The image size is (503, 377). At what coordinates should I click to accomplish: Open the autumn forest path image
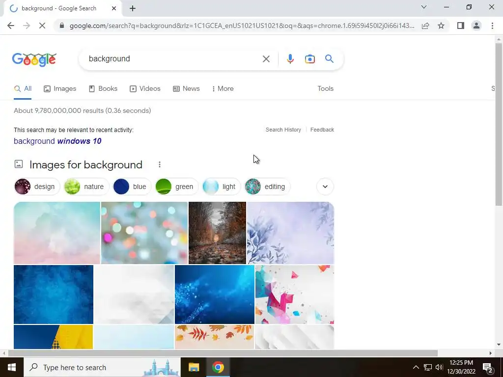(217, 233)
